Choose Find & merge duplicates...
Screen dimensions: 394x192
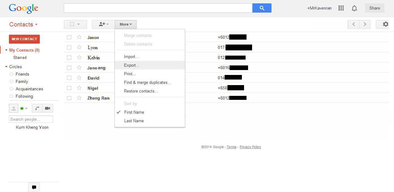pyautogui.click(x=147, y=82)
